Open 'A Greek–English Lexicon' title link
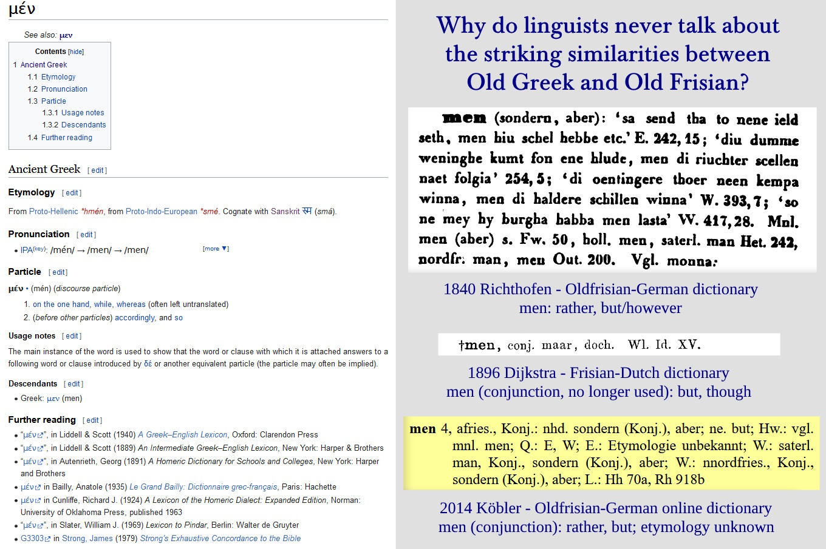The height and width of the screenshot is (549, 826). pyautogui.click(x=182, y=435)
